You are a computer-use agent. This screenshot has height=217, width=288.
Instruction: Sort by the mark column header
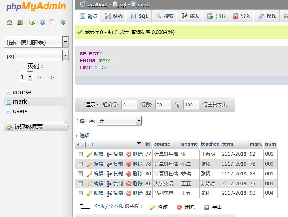(256, 144)
